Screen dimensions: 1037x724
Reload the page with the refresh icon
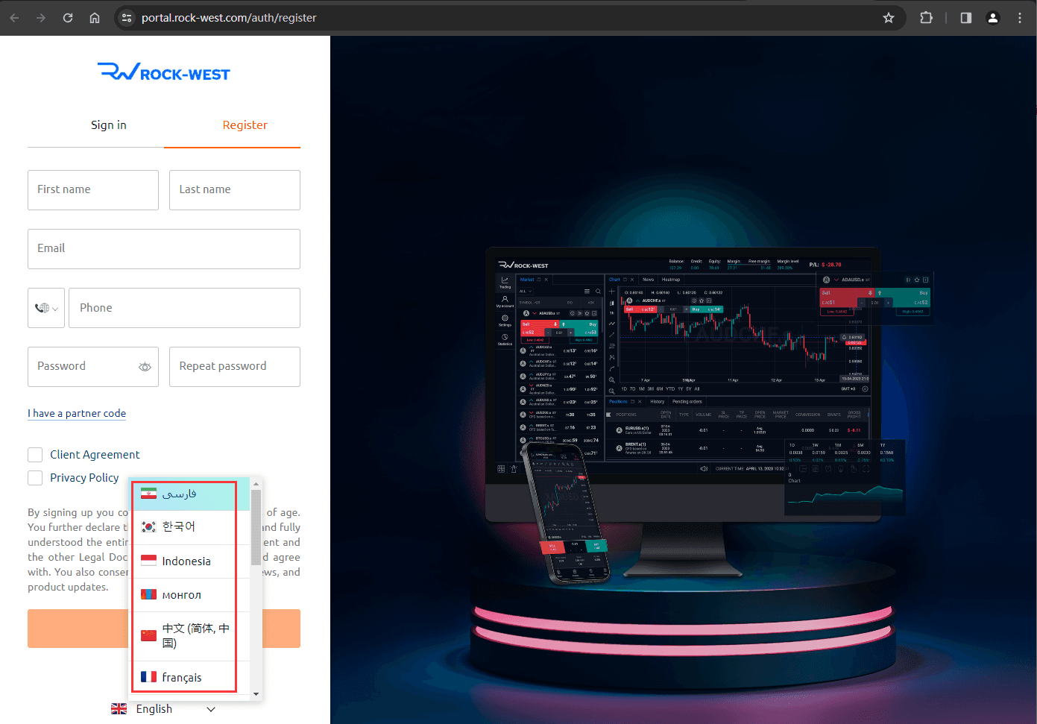click(68, 18)
